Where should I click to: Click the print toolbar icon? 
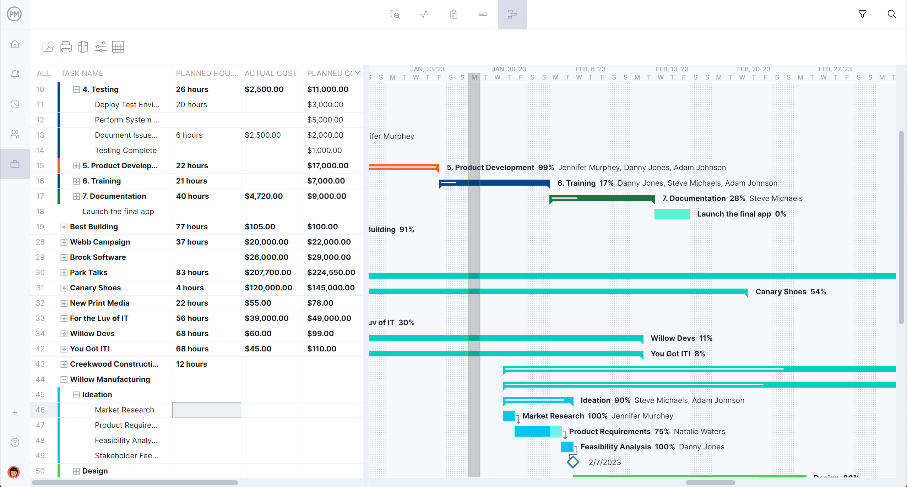pos(66,47)
